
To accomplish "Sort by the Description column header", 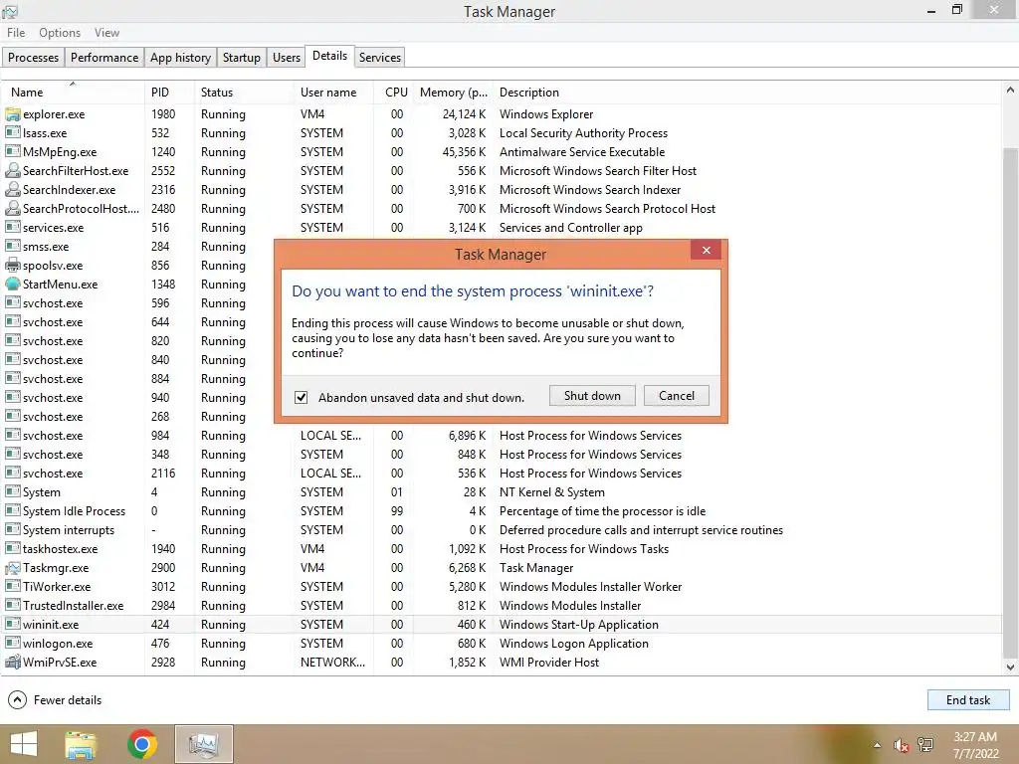I will (747, 93).
